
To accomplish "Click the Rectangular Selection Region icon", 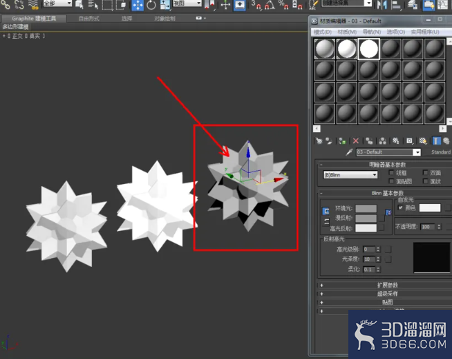I will point(107,6).
